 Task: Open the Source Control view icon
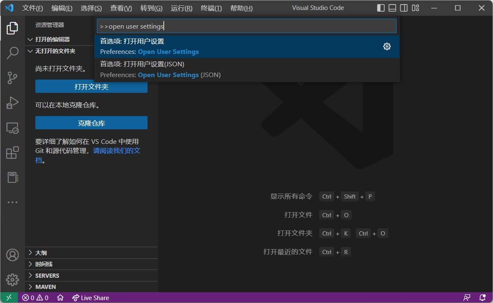point(12,78)
